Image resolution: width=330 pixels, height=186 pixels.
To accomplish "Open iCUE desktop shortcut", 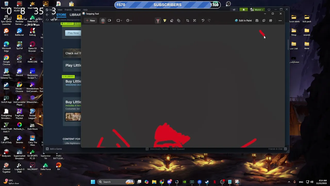I will (x=19, y=59).
